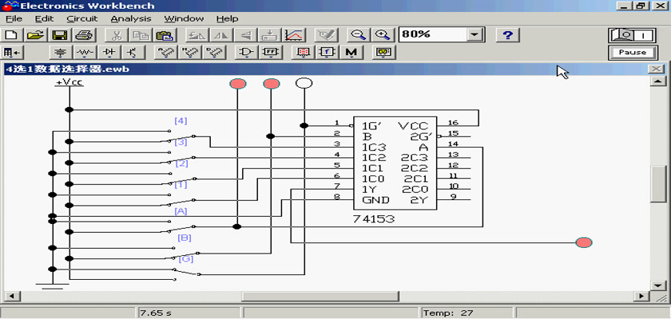Click the vertical scrollbar thumb
Image resolution: width=671 pixels, height=319 pixels.
657,183
